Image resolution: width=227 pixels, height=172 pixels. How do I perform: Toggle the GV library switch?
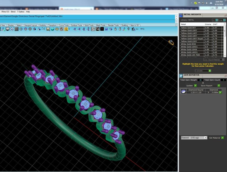[x=215, y=20]
